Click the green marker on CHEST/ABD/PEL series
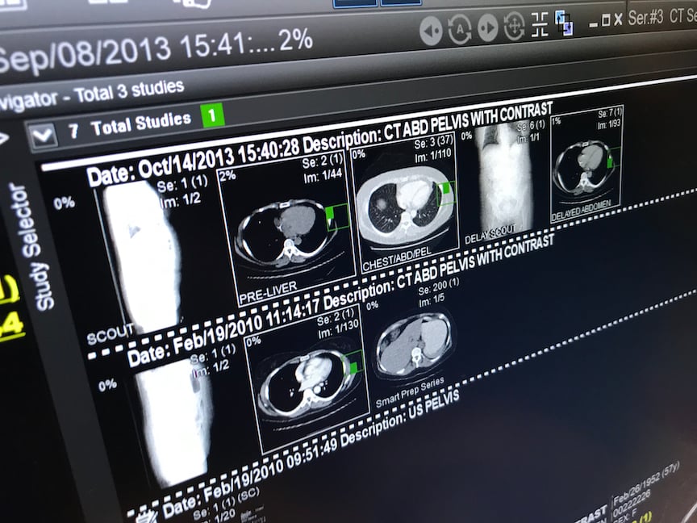This screenshot has height=523, width=697. [x=444, y=192]
